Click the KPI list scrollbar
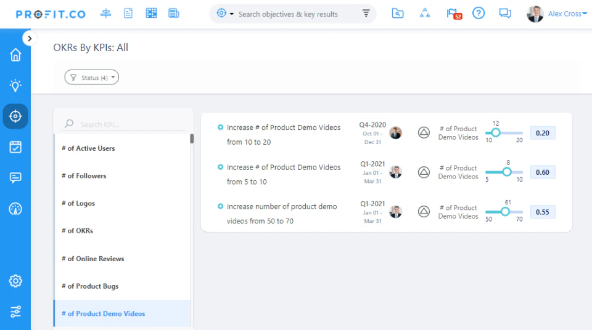592x330 pixels. tap(192, 139)
